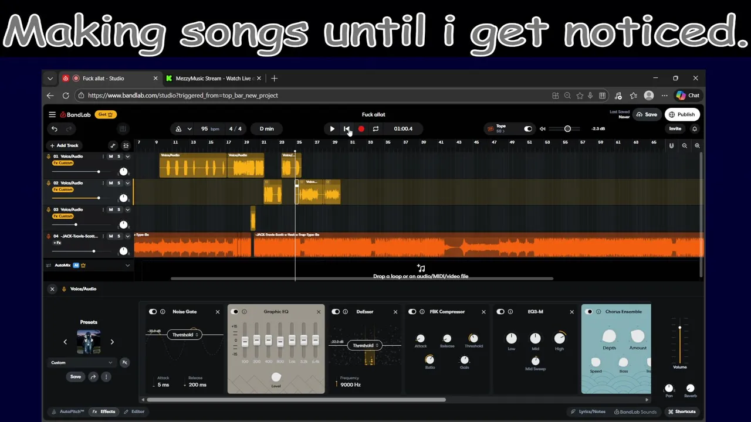This screenshot has height=422, width=751.
Task: Expand the AutoMix section
Action: [127, 266]
